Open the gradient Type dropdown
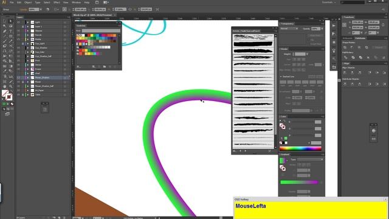Image resolution: width=389 pixels, height=219 pixels. (311, 159)
